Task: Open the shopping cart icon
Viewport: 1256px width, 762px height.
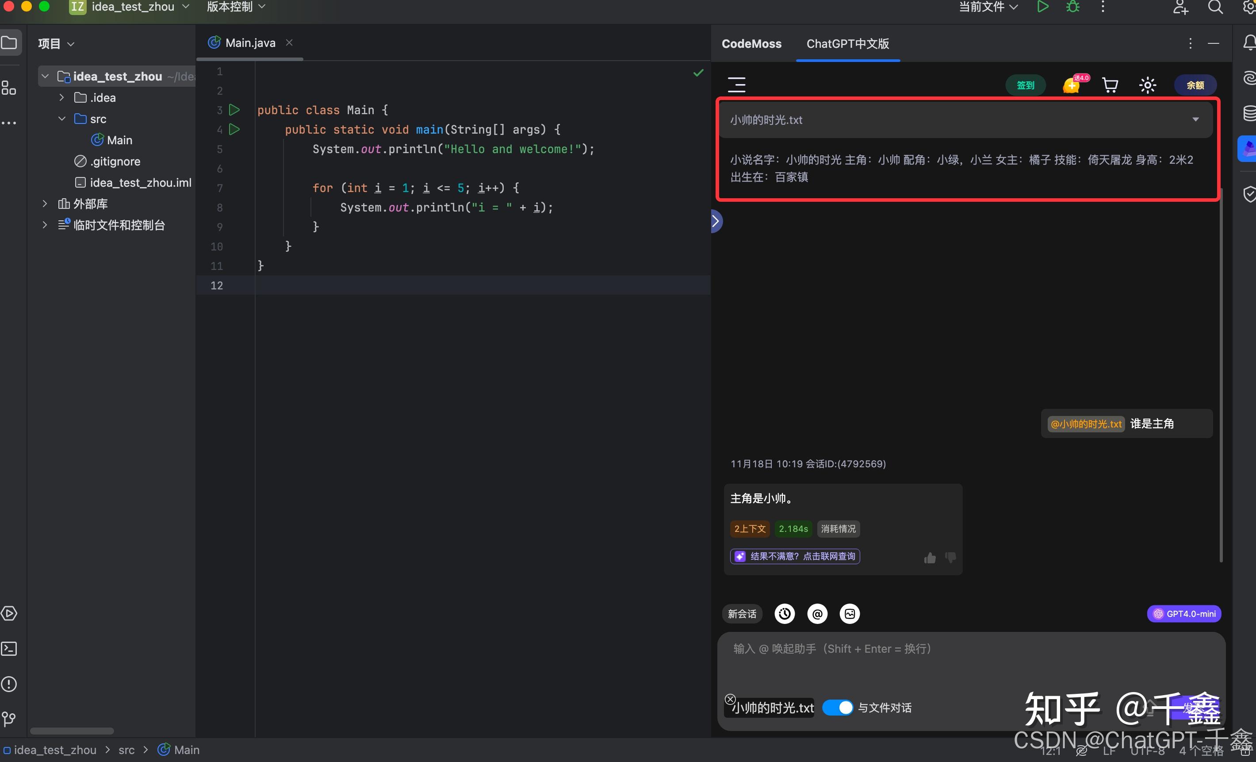Action: click(1110, 85)
